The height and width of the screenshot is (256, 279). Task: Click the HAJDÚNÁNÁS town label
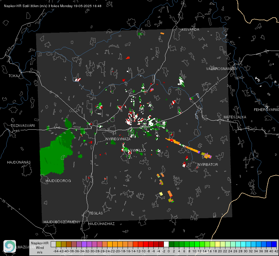point(19,162)
